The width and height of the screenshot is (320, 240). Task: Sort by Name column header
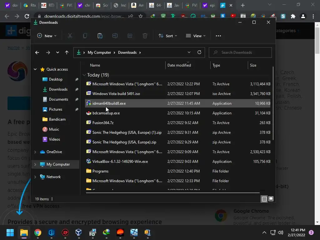95,65
